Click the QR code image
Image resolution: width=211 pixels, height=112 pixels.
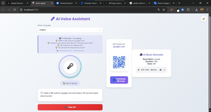[119, 62]
